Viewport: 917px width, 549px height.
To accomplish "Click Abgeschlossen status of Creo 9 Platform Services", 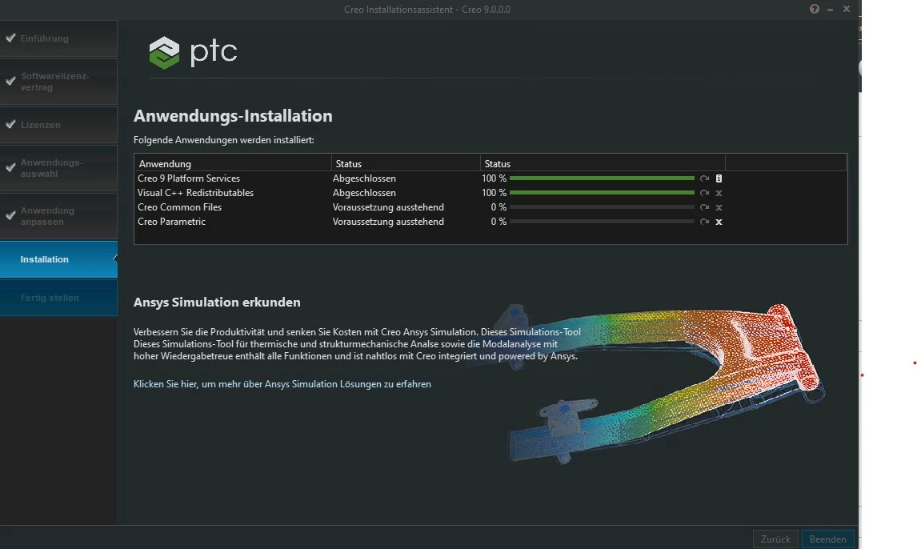I will 364,178.
